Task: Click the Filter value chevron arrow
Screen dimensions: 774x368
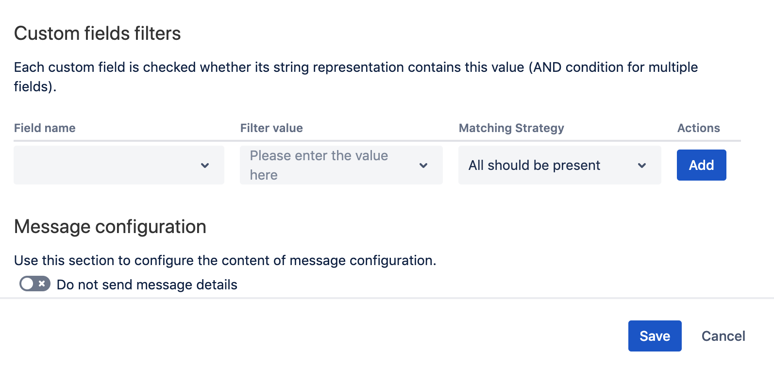Action: (x=423, y=166)
